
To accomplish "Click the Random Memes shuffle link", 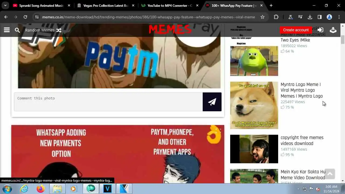I will point(43,30).
